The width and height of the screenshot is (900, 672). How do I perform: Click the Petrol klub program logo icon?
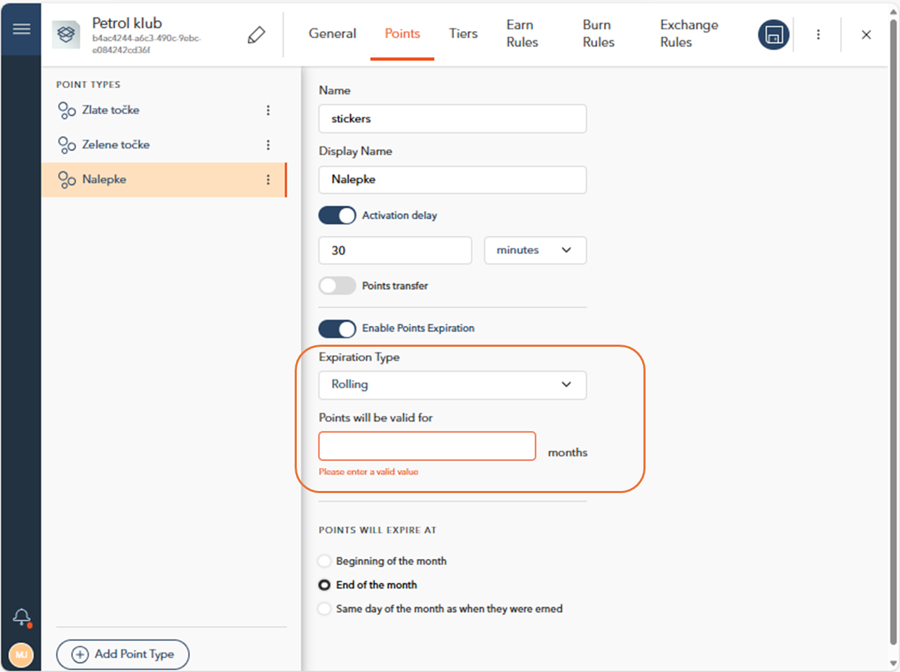click(66, 34)
